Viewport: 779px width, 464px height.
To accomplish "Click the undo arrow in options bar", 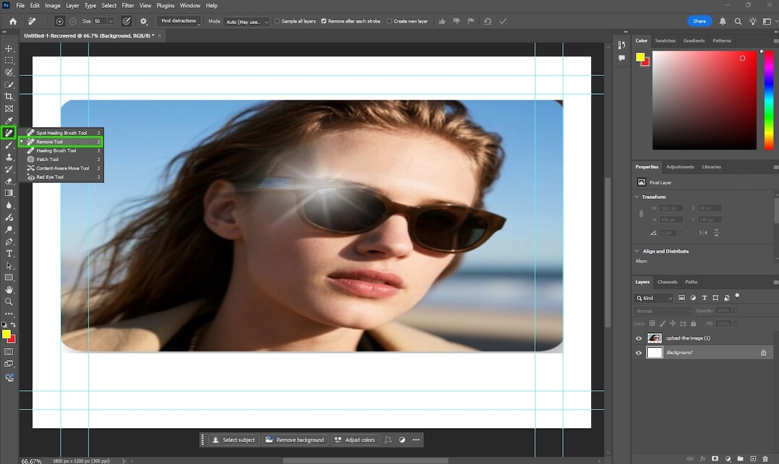I will [488, 21].
